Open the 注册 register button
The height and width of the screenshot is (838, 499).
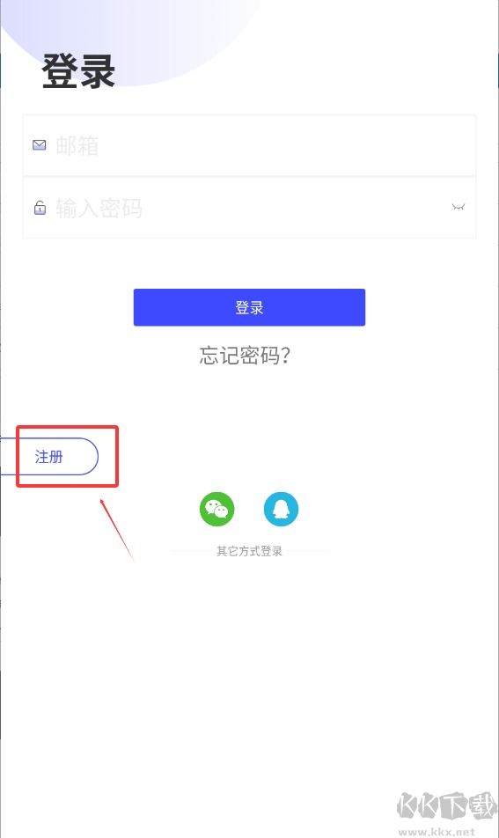point(49,456)
